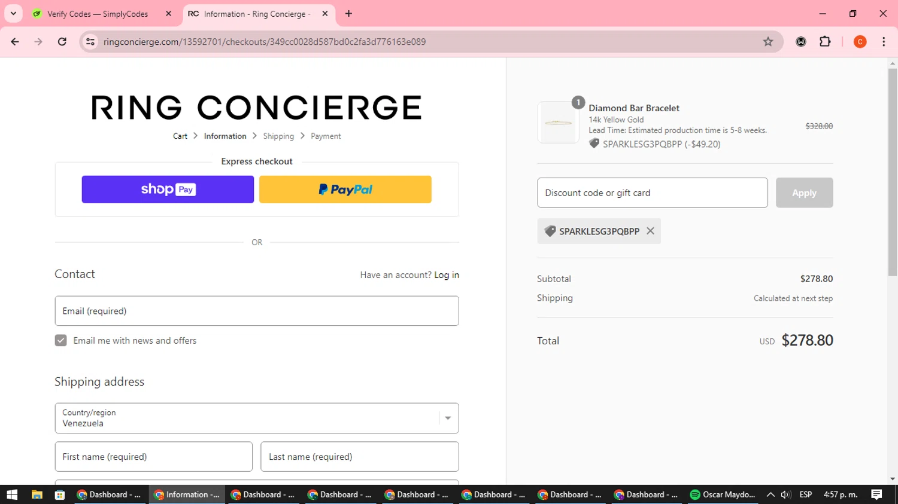The width and height of the screenshot is (898, 504).
Task: Follow the Log in link
Action: click(x=447, y=275)
